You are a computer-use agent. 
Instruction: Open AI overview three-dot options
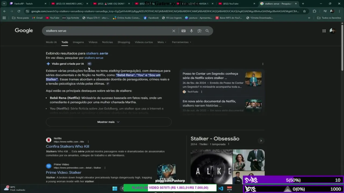tap(263, 64)
